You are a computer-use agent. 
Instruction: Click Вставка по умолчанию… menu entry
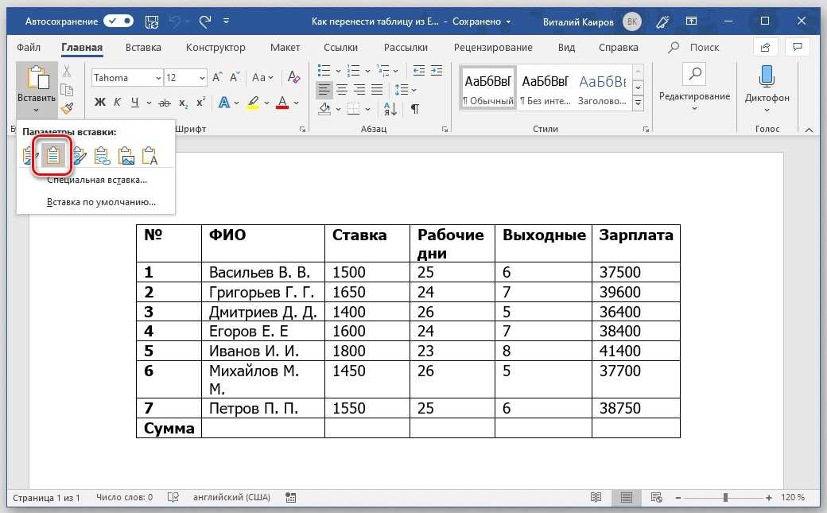[x=101, y=202]
